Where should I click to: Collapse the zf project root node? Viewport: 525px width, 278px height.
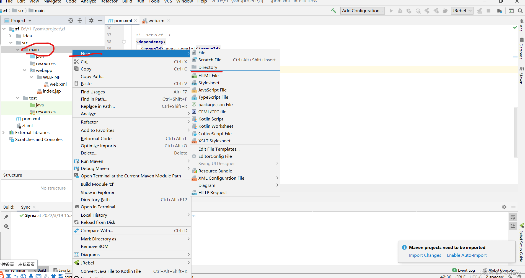[x=4, y=29]
